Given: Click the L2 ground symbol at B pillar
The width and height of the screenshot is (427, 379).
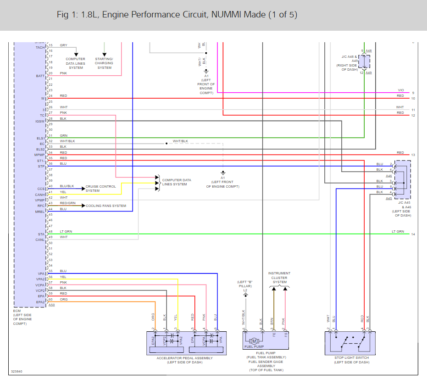Looking at the screenshot, I should click(245, 295).
